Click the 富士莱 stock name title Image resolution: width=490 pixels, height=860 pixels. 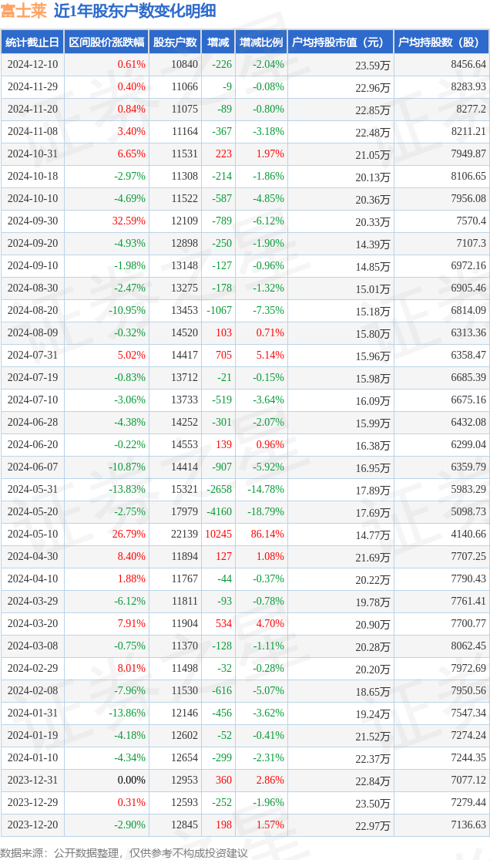click(x=24, y=11)
